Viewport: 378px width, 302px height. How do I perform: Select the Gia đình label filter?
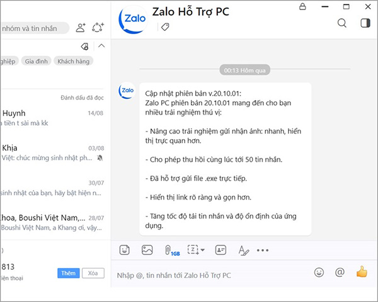(36, 61)
